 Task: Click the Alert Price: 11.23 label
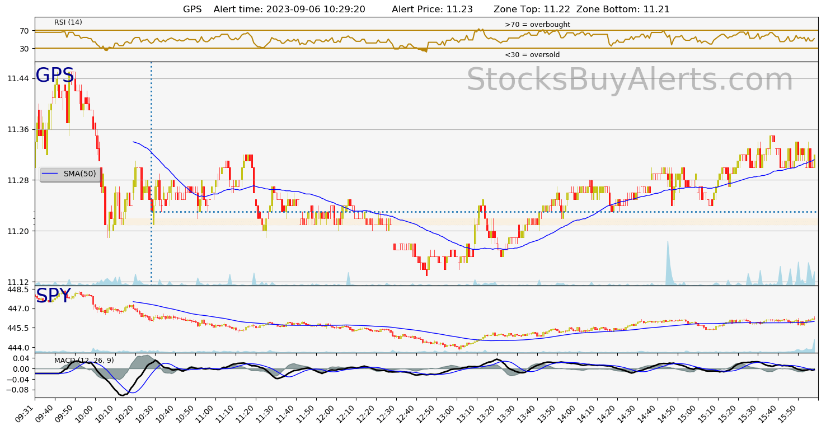click(x=432, y=10)
